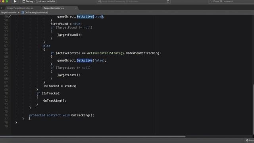Click 'if (IsTracked)' line

coord(48,93)
